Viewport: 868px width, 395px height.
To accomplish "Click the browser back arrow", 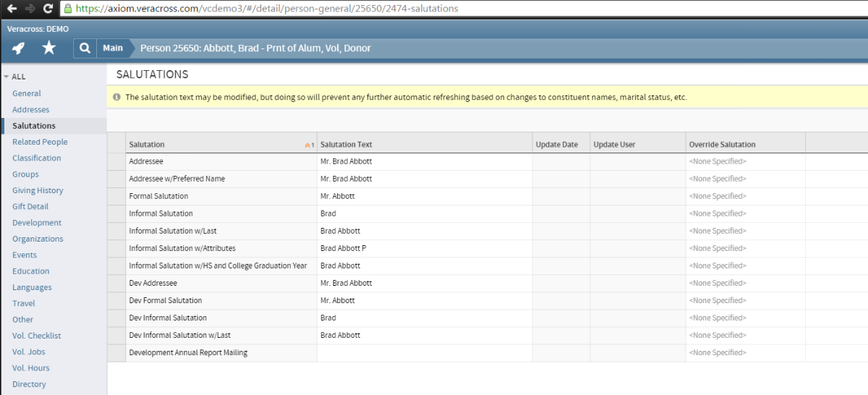I will [x=12, y=9].
